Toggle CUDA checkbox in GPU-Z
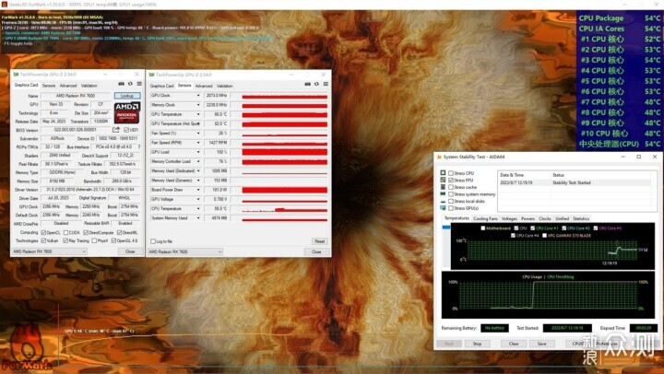 pos(66,232)
